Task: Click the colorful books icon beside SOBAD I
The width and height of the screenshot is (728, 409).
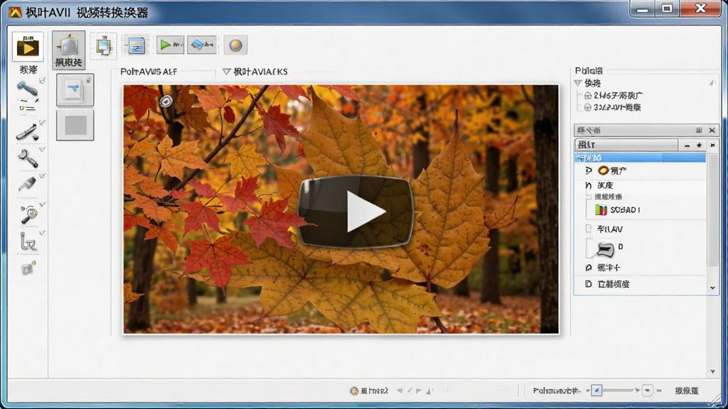Action: point(601,210)
